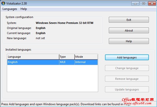The image size is (157, 107).
Task: Sort by the Language column header
Action: [33, 57]
